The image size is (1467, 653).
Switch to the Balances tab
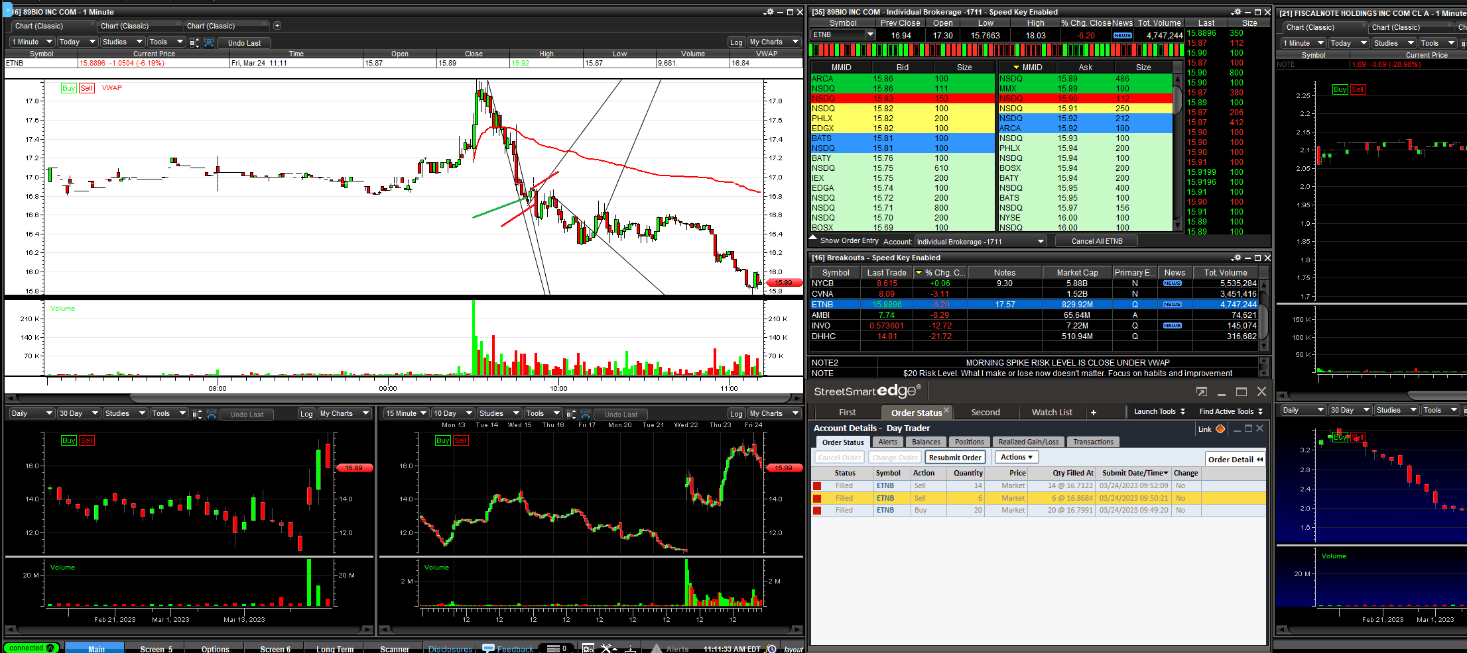coord(926,442)
